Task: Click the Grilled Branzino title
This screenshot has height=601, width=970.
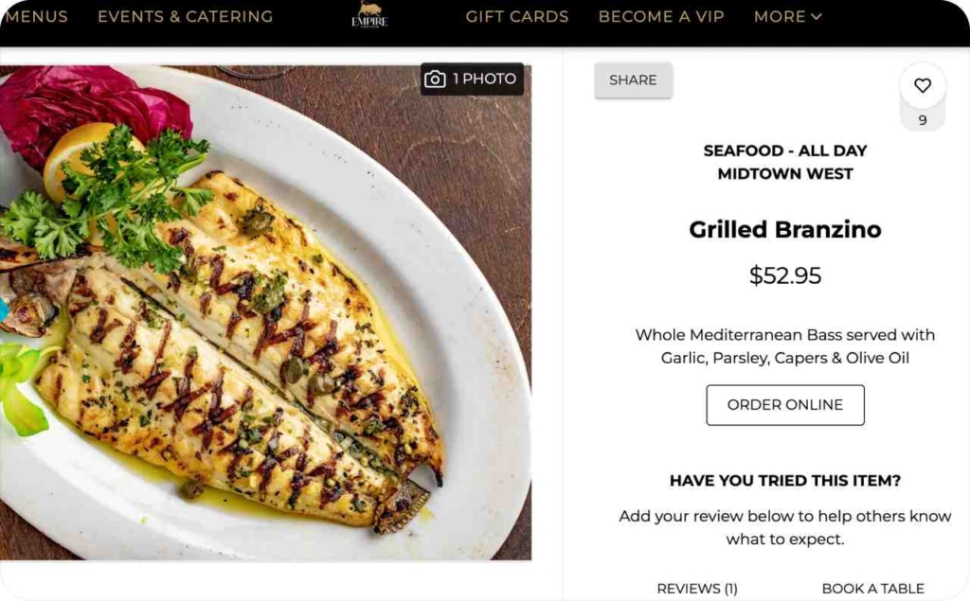Action: coord(785,230)
